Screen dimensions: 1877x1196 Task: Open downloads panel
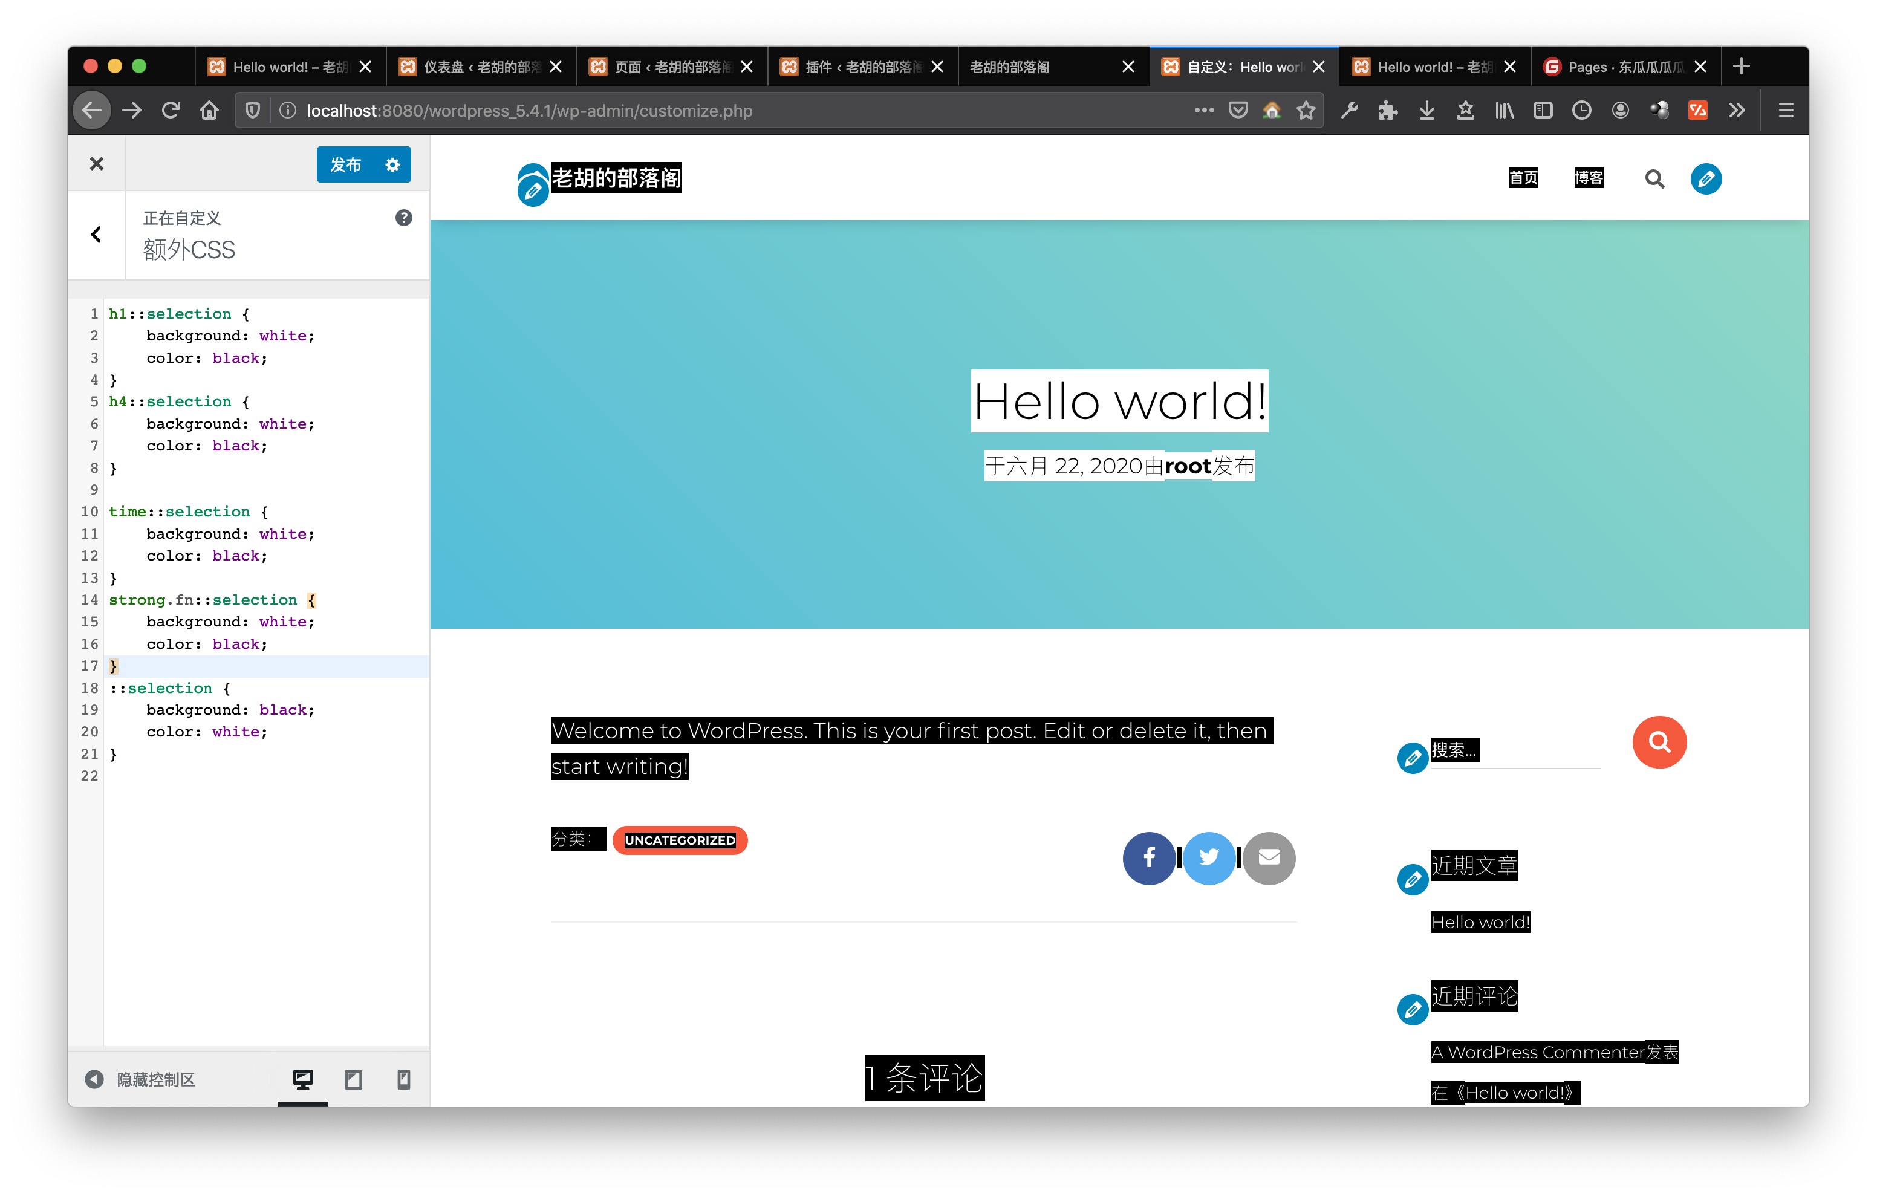coord(1427,111)
